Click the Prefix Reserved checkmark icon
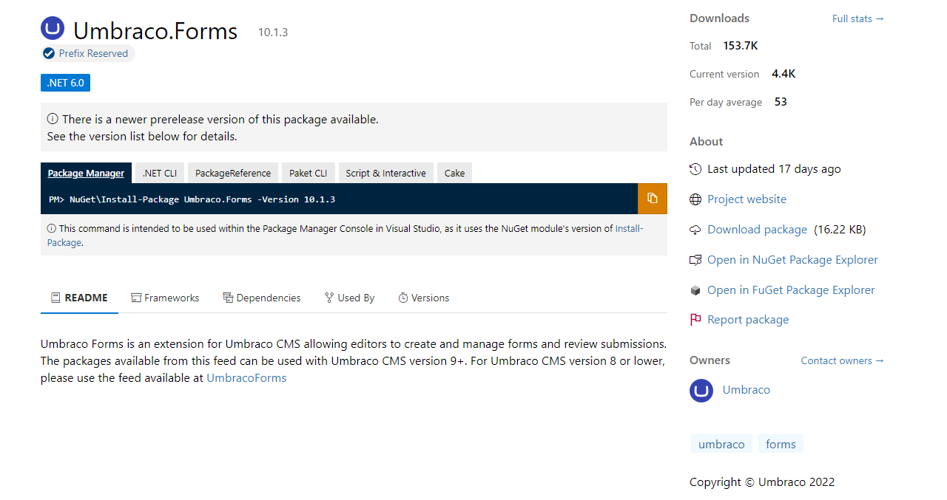Viewport: 947px width, 500px height. click(49, 53)
